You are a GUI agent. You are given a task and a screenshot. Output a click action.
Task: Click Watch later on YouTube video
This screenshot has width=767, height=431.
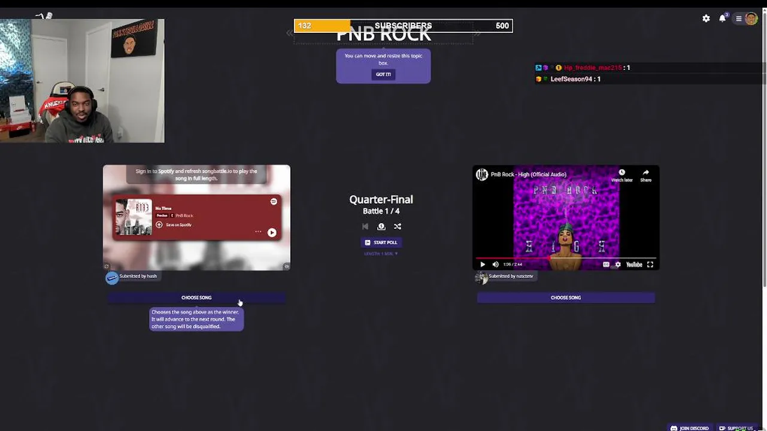pos(622,175)
